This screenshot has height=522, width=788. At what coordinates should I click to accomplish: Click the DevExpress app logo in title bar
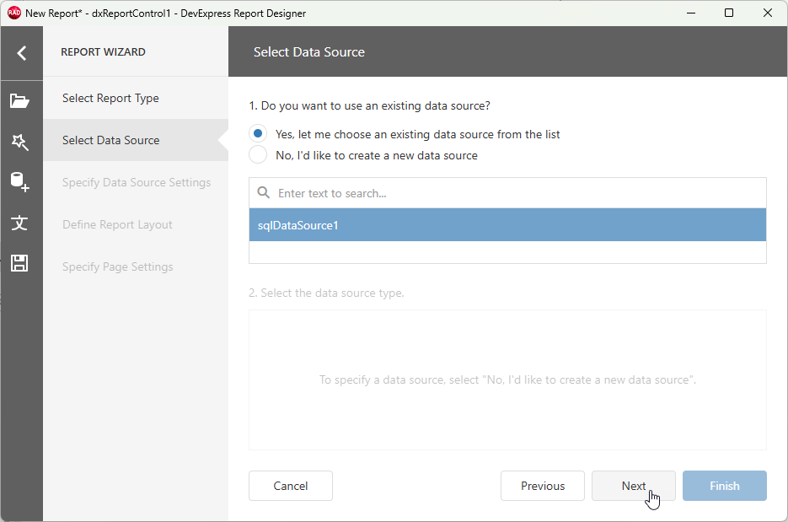[x=13, y=13]
